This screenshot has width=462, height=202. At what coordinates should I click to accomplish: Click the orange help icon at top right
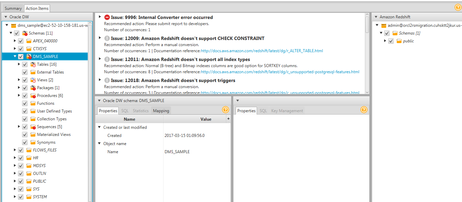458,7
